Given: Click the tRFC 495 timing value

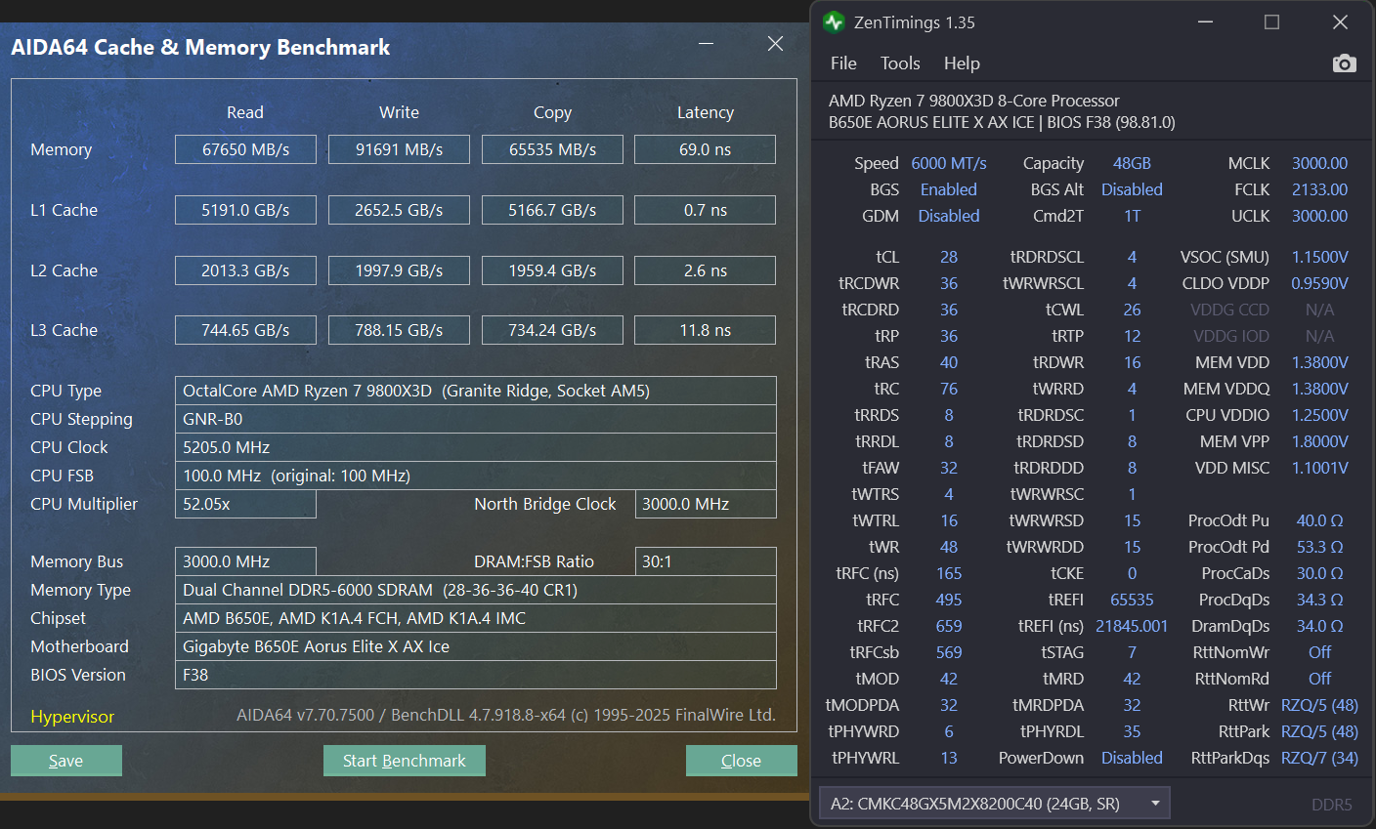Looking at the screenshot, I should click(x=949, y=600).
